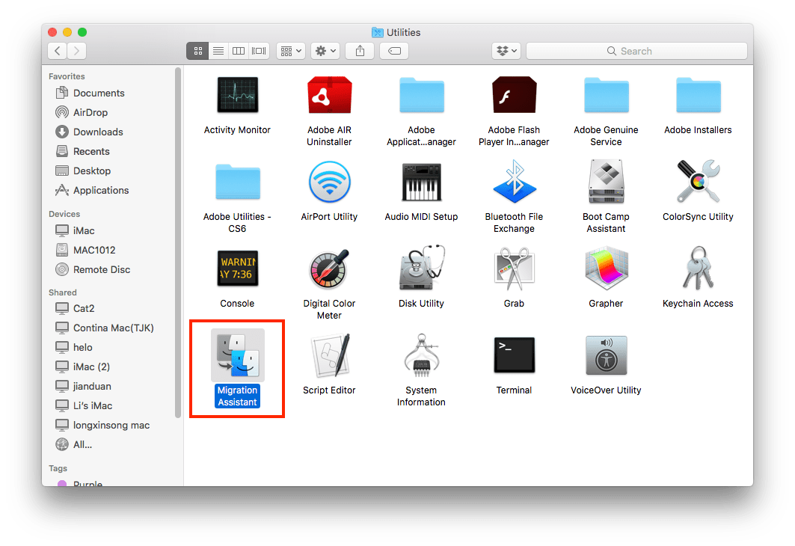The height and width of the screenshot is (546, 795).
Task: Open Activity Monitor
Action: pyautogui.click(x=237, y=95)
